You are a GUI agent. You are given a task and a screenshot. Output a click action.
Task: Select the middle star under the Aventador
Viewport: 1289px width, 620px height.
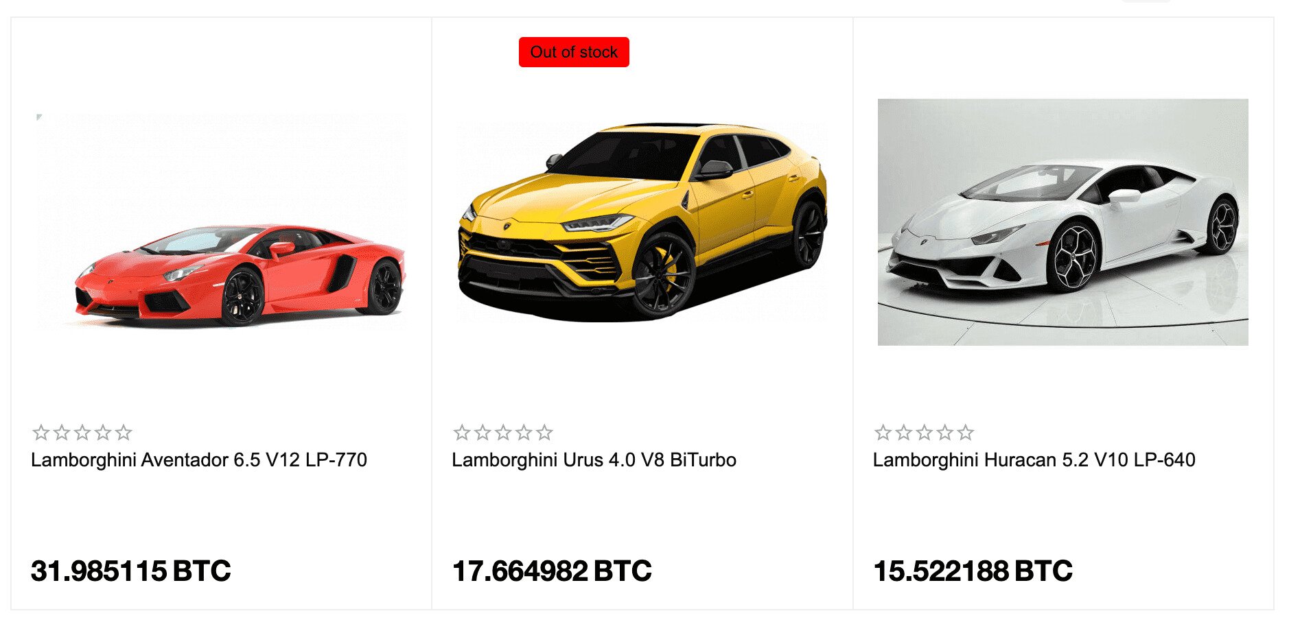click(83, 433)
